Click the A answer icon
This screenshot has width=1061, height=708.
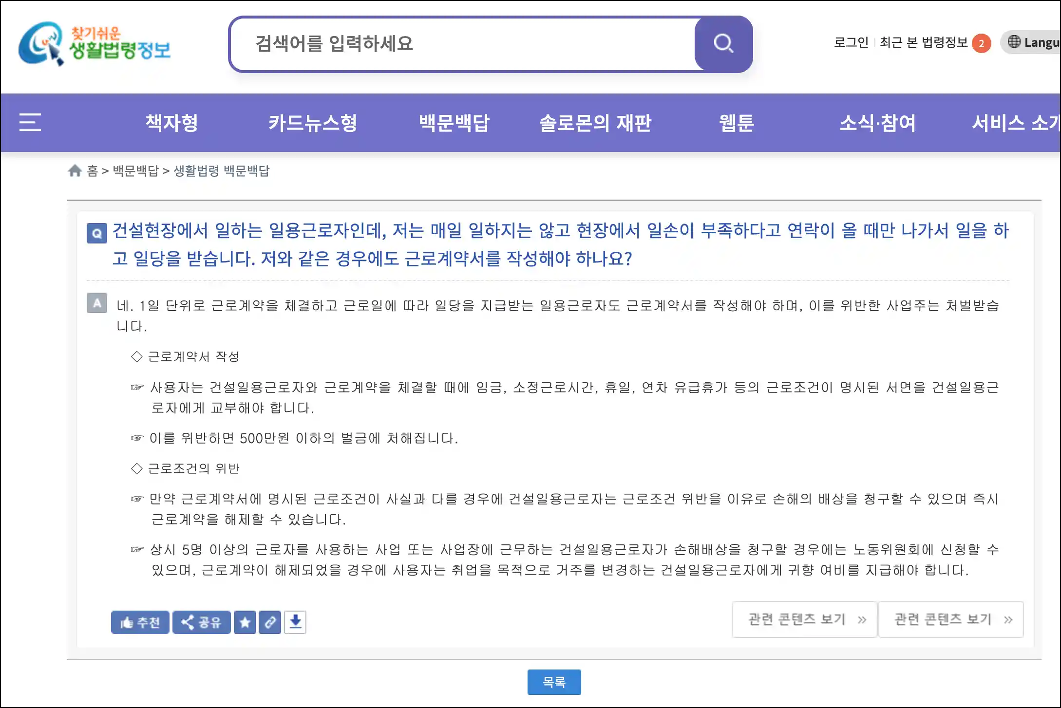[97, 303]
